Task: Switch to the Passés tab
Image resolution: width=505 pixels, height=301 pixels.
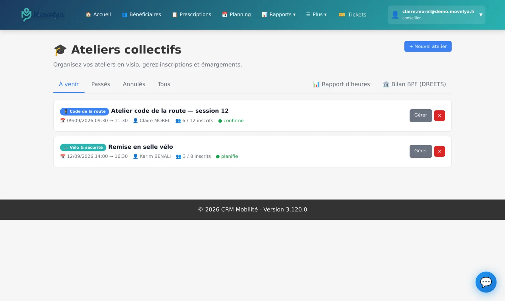Action: [x=101, y=84]
